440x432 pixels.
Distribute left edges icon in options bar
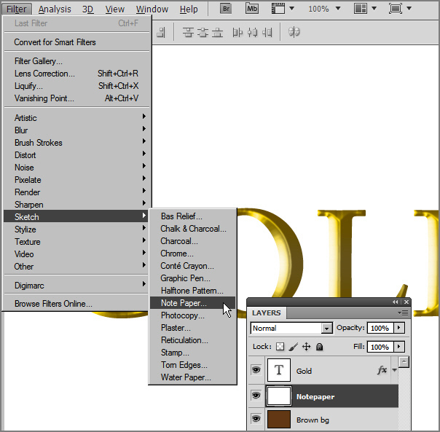(237, 32)
